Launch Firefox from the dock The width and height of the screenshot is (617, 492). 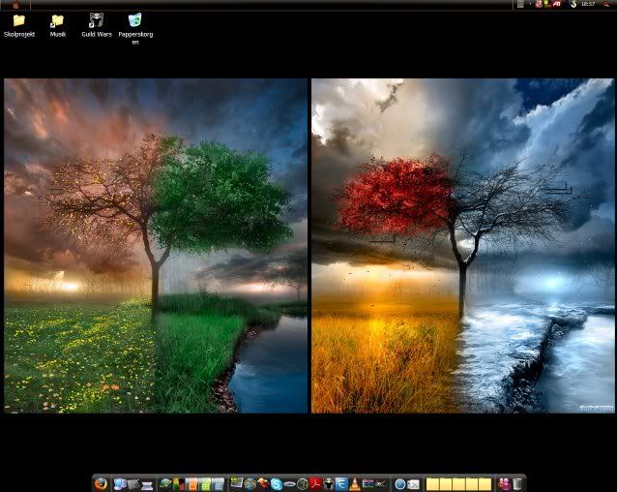click(102, 483)
